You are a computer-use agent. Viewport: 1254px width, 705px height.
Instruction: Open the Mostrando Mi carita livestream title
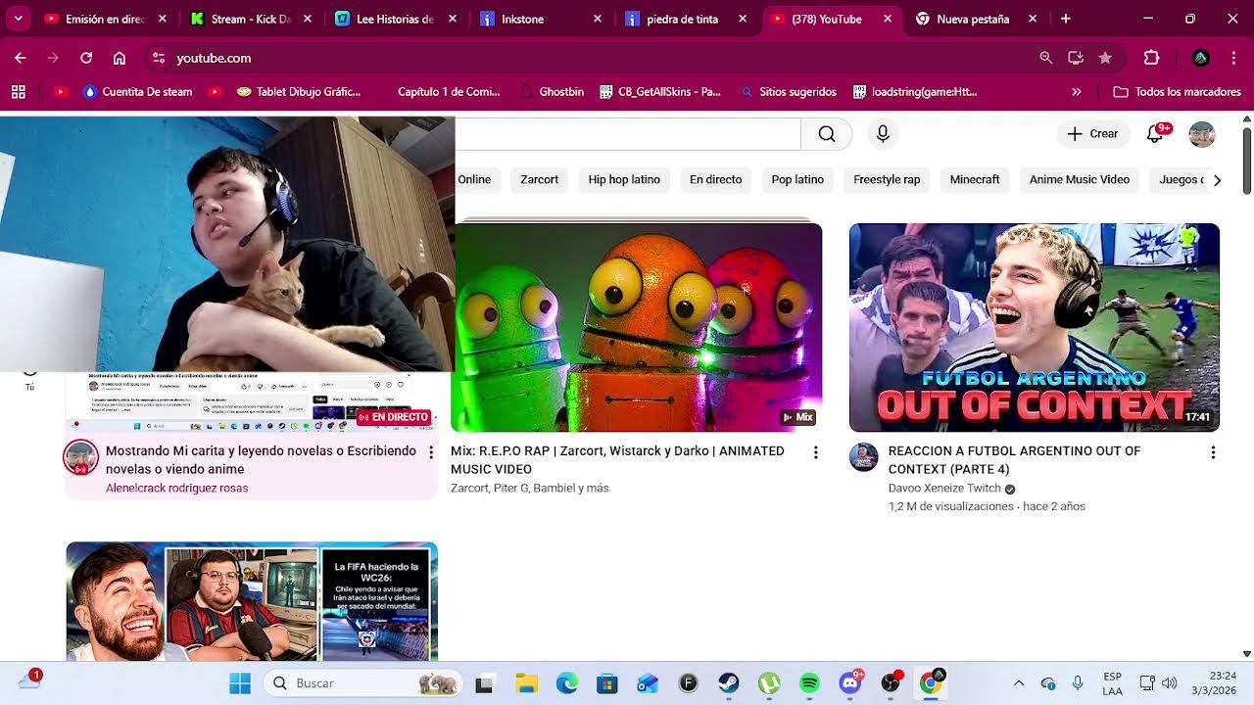point(261,460)
